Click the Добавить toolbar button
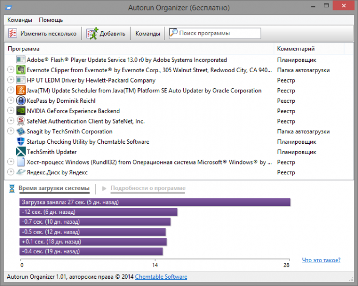The width and height of the screenshot is (358, 286). [x=106, y=33]
